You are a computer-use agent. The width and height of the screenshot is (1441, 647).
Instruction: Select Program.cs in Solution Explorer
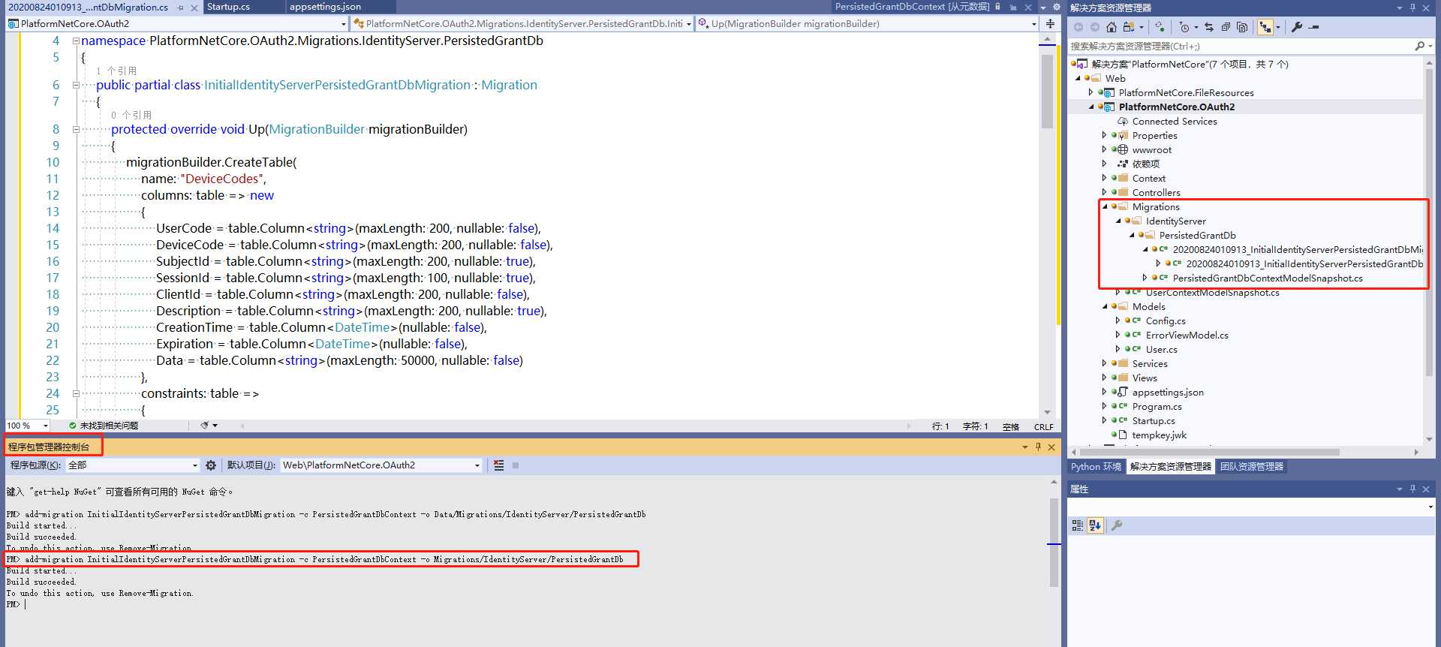[1157, 407]
